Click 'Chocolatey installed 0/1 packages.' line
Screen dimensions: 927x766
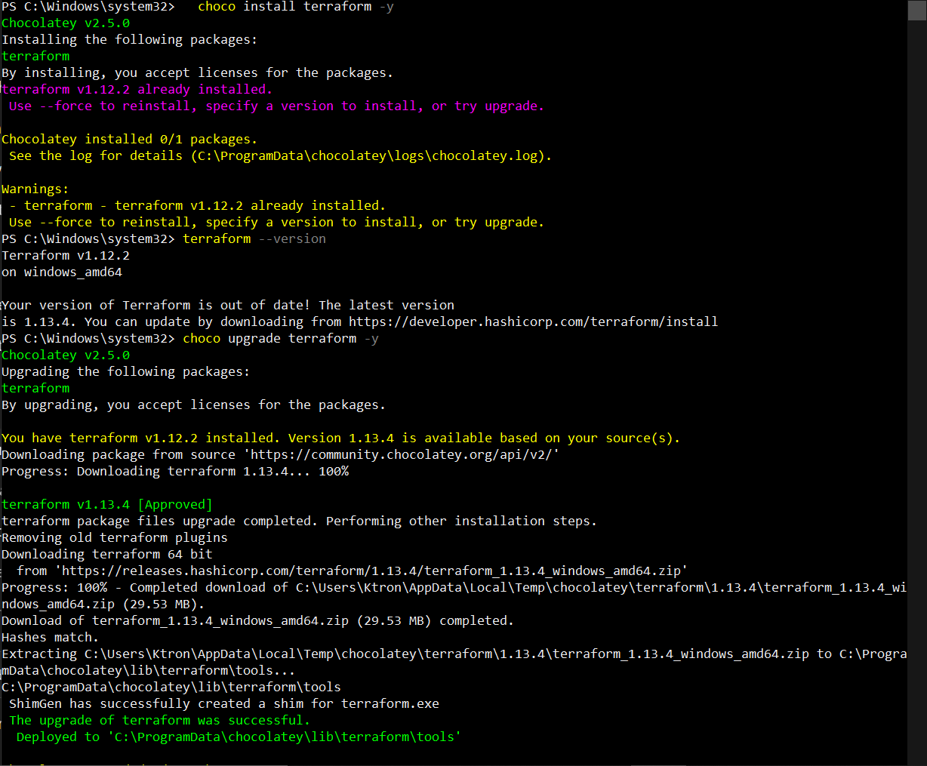(x=129, y=139)
